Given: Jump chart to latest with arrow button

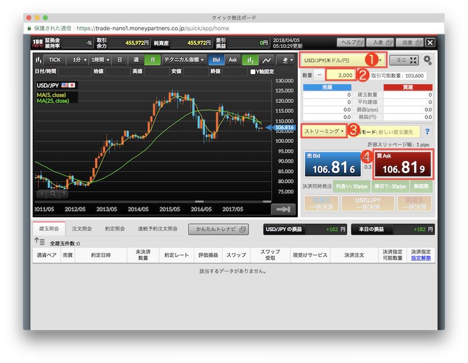Looking at the screenshot, I should click(283, 209).
